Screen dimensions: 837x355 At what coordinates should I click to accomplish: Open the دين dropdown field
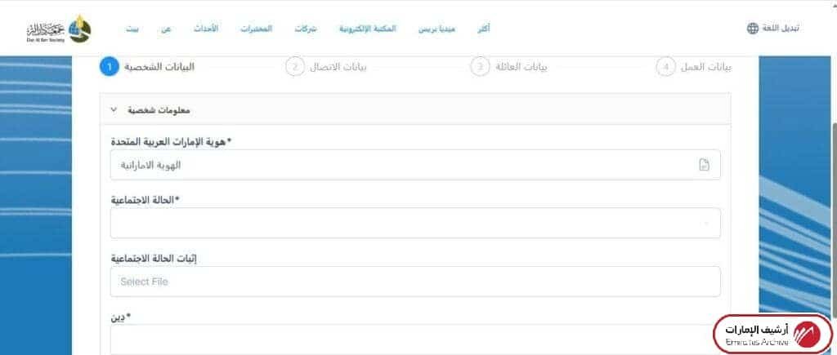click(415, 339)
